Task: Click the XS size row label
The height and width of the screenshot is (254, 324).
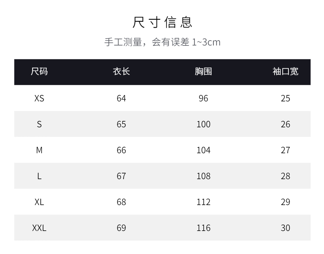Action: 39,98
